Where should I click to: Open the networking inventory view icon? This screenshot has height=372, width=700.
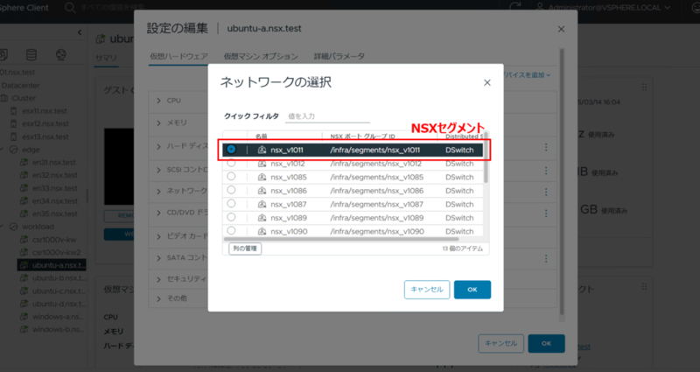[60, 54]
